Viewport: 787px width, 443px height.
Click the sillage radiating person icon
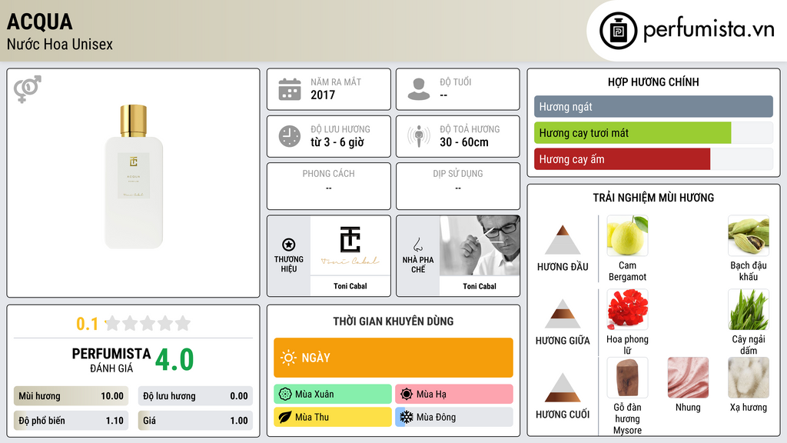coord(419,136)
